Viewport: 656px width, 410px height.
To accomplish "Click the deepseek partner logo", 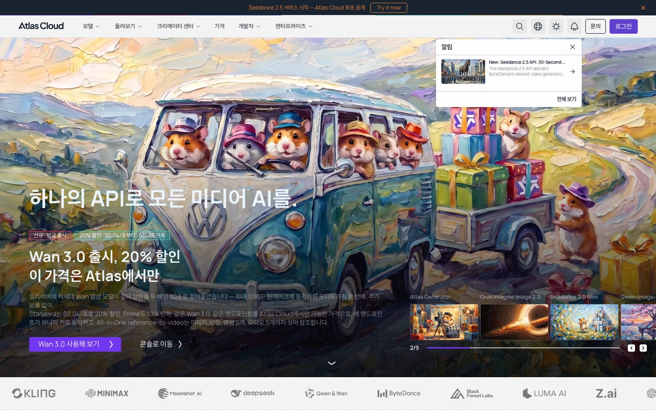I will point(253,393).
